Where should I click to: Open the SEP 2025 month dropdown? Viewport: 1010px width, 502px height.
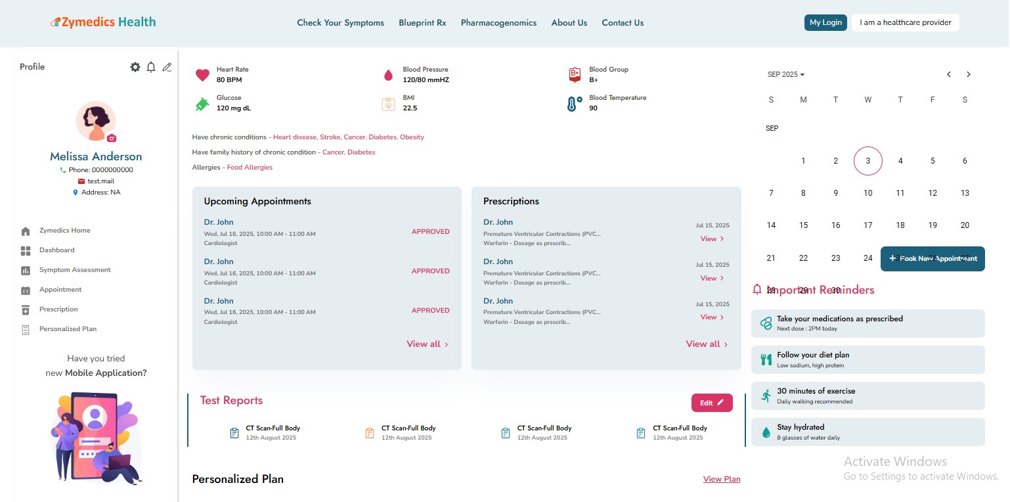tap(785, 74)
